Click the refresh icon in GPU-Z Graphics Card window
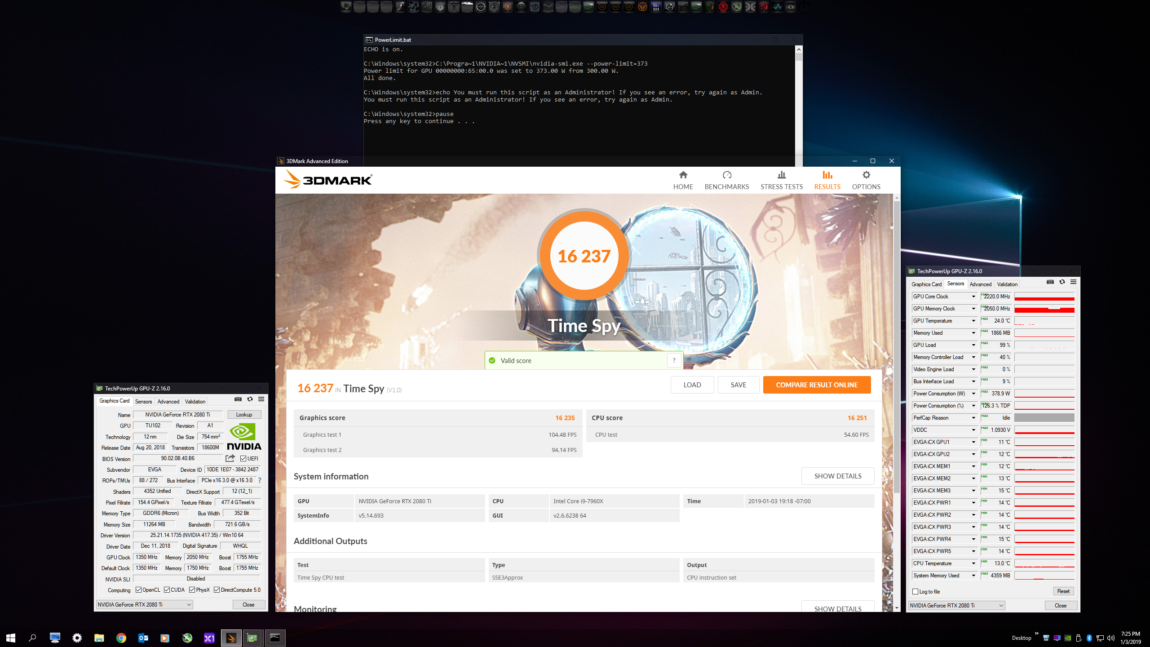The width and height of the screenshot is (1150, 647). pos(250,399)
